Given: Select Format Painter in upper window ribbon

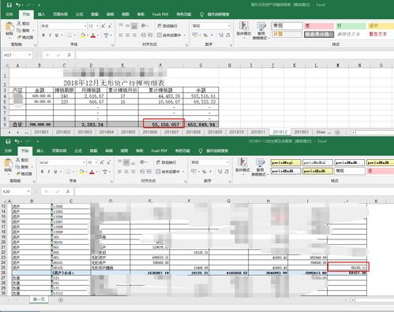Looking at the screenshot, I should [x=24, y=37].
